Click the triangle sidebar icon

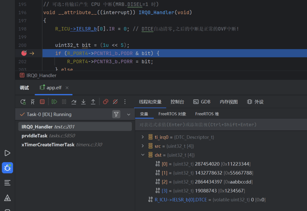point(7,198)
